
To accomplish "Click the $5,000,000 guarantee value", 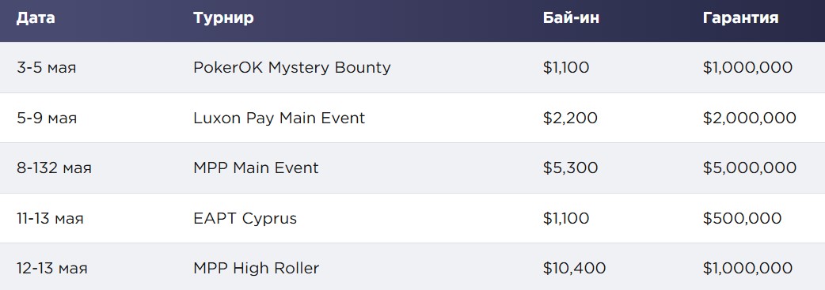I will point(750,168).
